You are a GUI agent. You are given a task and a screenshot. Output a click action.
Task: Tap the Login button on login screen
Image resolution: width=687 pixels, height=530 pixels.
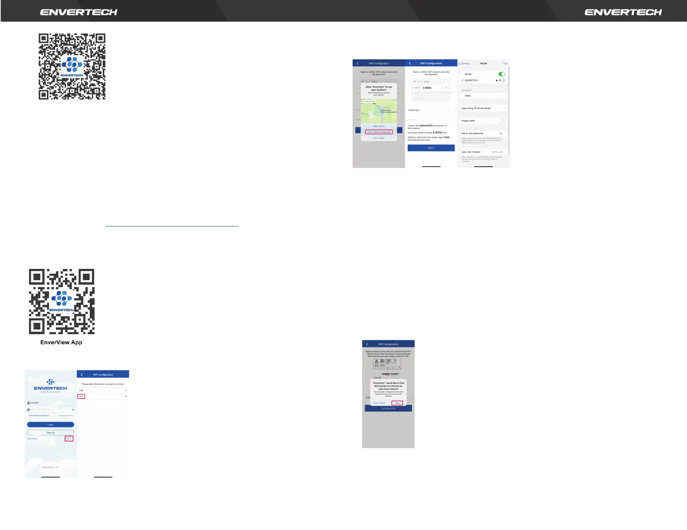(50, 425)
